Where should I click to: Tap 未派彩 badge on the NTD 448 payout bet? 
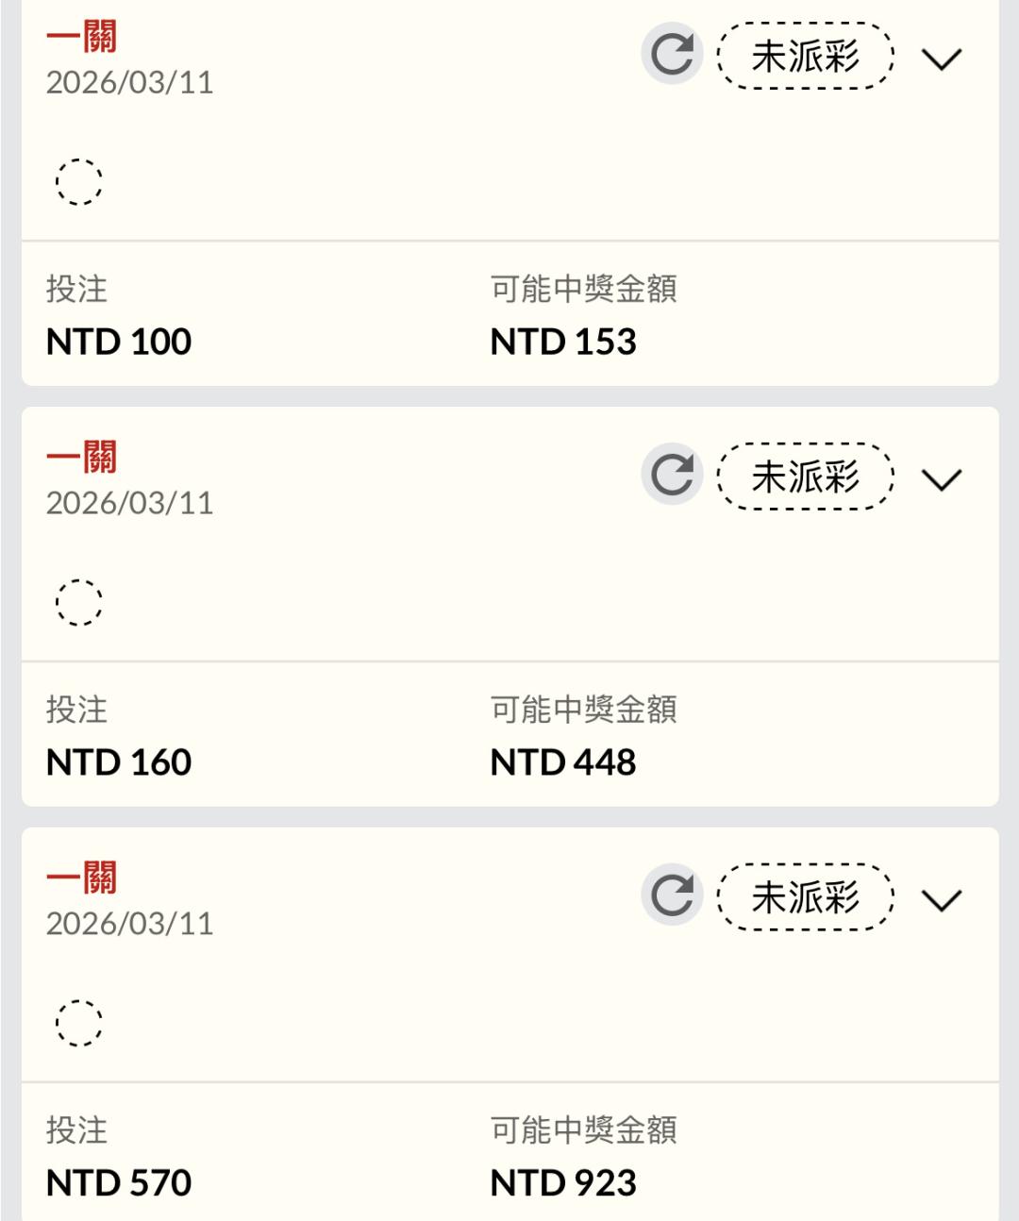(x=805, y=477)
